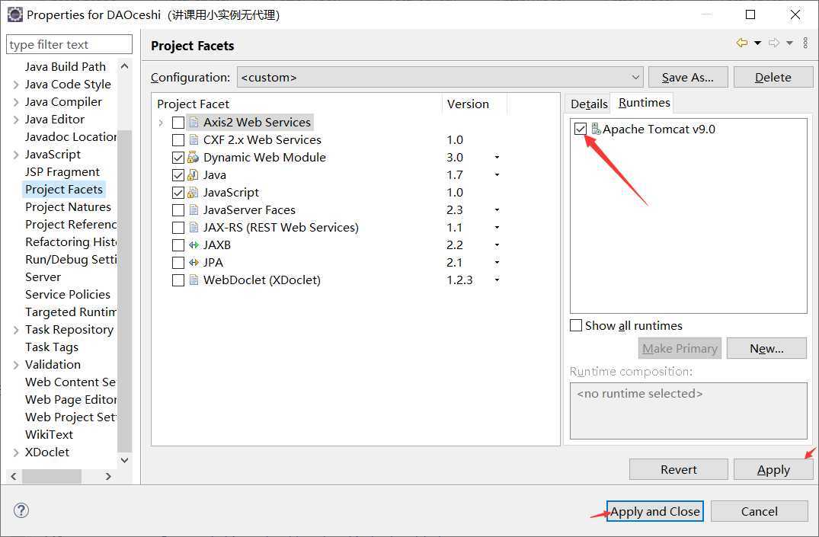819x537 pixels.
Task: Click the help question mark icon
Action: [x=21, y=510]
